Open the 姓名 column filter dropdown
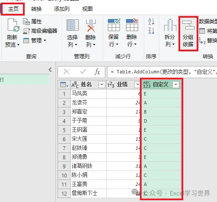 pos(102,85)
